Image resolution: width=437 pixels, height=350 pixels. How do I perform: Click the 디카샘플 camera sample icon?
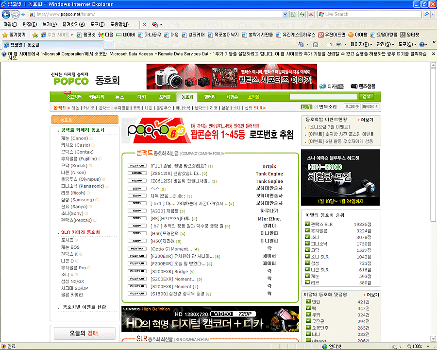pos(323,86)
